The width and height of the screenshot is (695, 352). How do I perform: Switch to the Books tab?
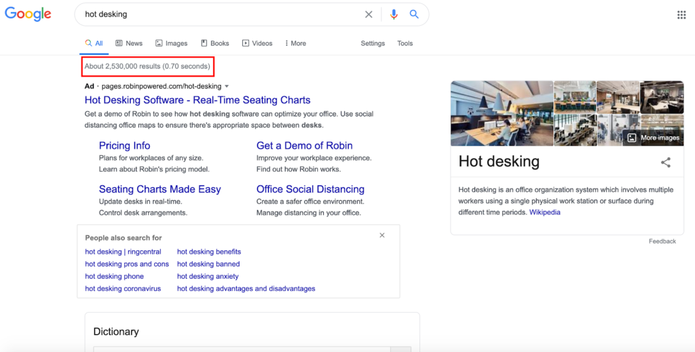coord(215,43)
